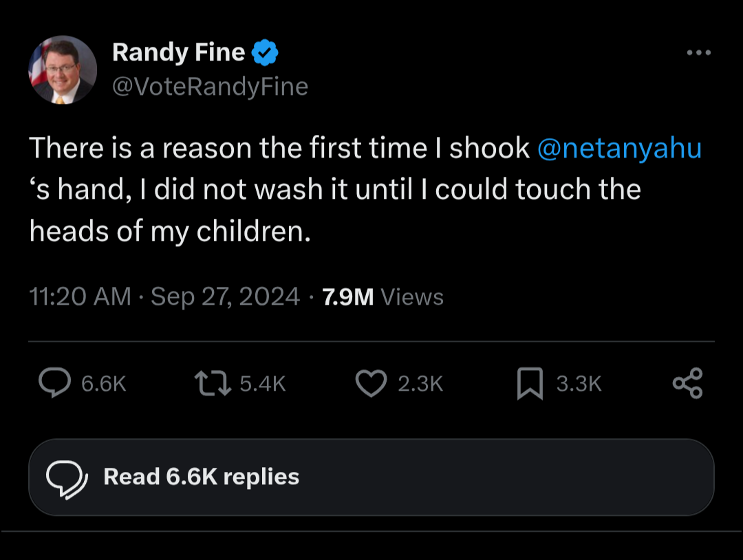Click the 3.3K bookmarks count
Screen dimensions: 743x560
point(579,384)
